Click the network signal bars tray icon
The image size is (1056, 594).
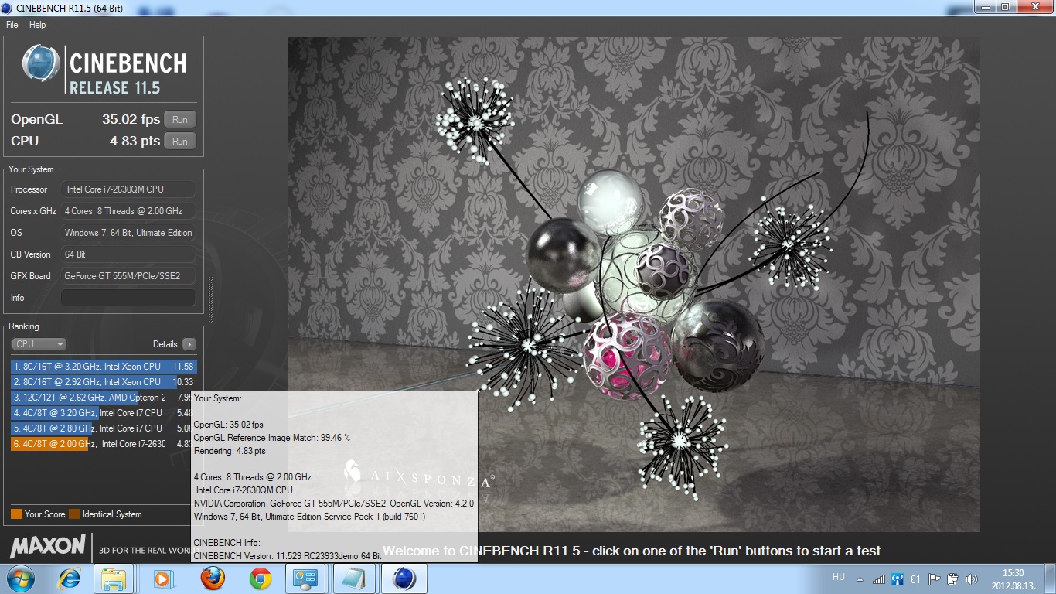tap(879, 579)
